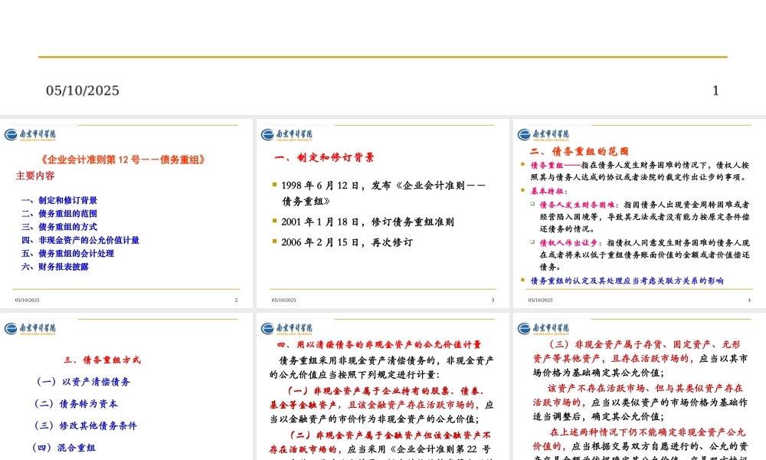Click the 2001 年 1 月 18 日 bullet text
This screenshot has height=460, width=766.
tap(367, 222)
